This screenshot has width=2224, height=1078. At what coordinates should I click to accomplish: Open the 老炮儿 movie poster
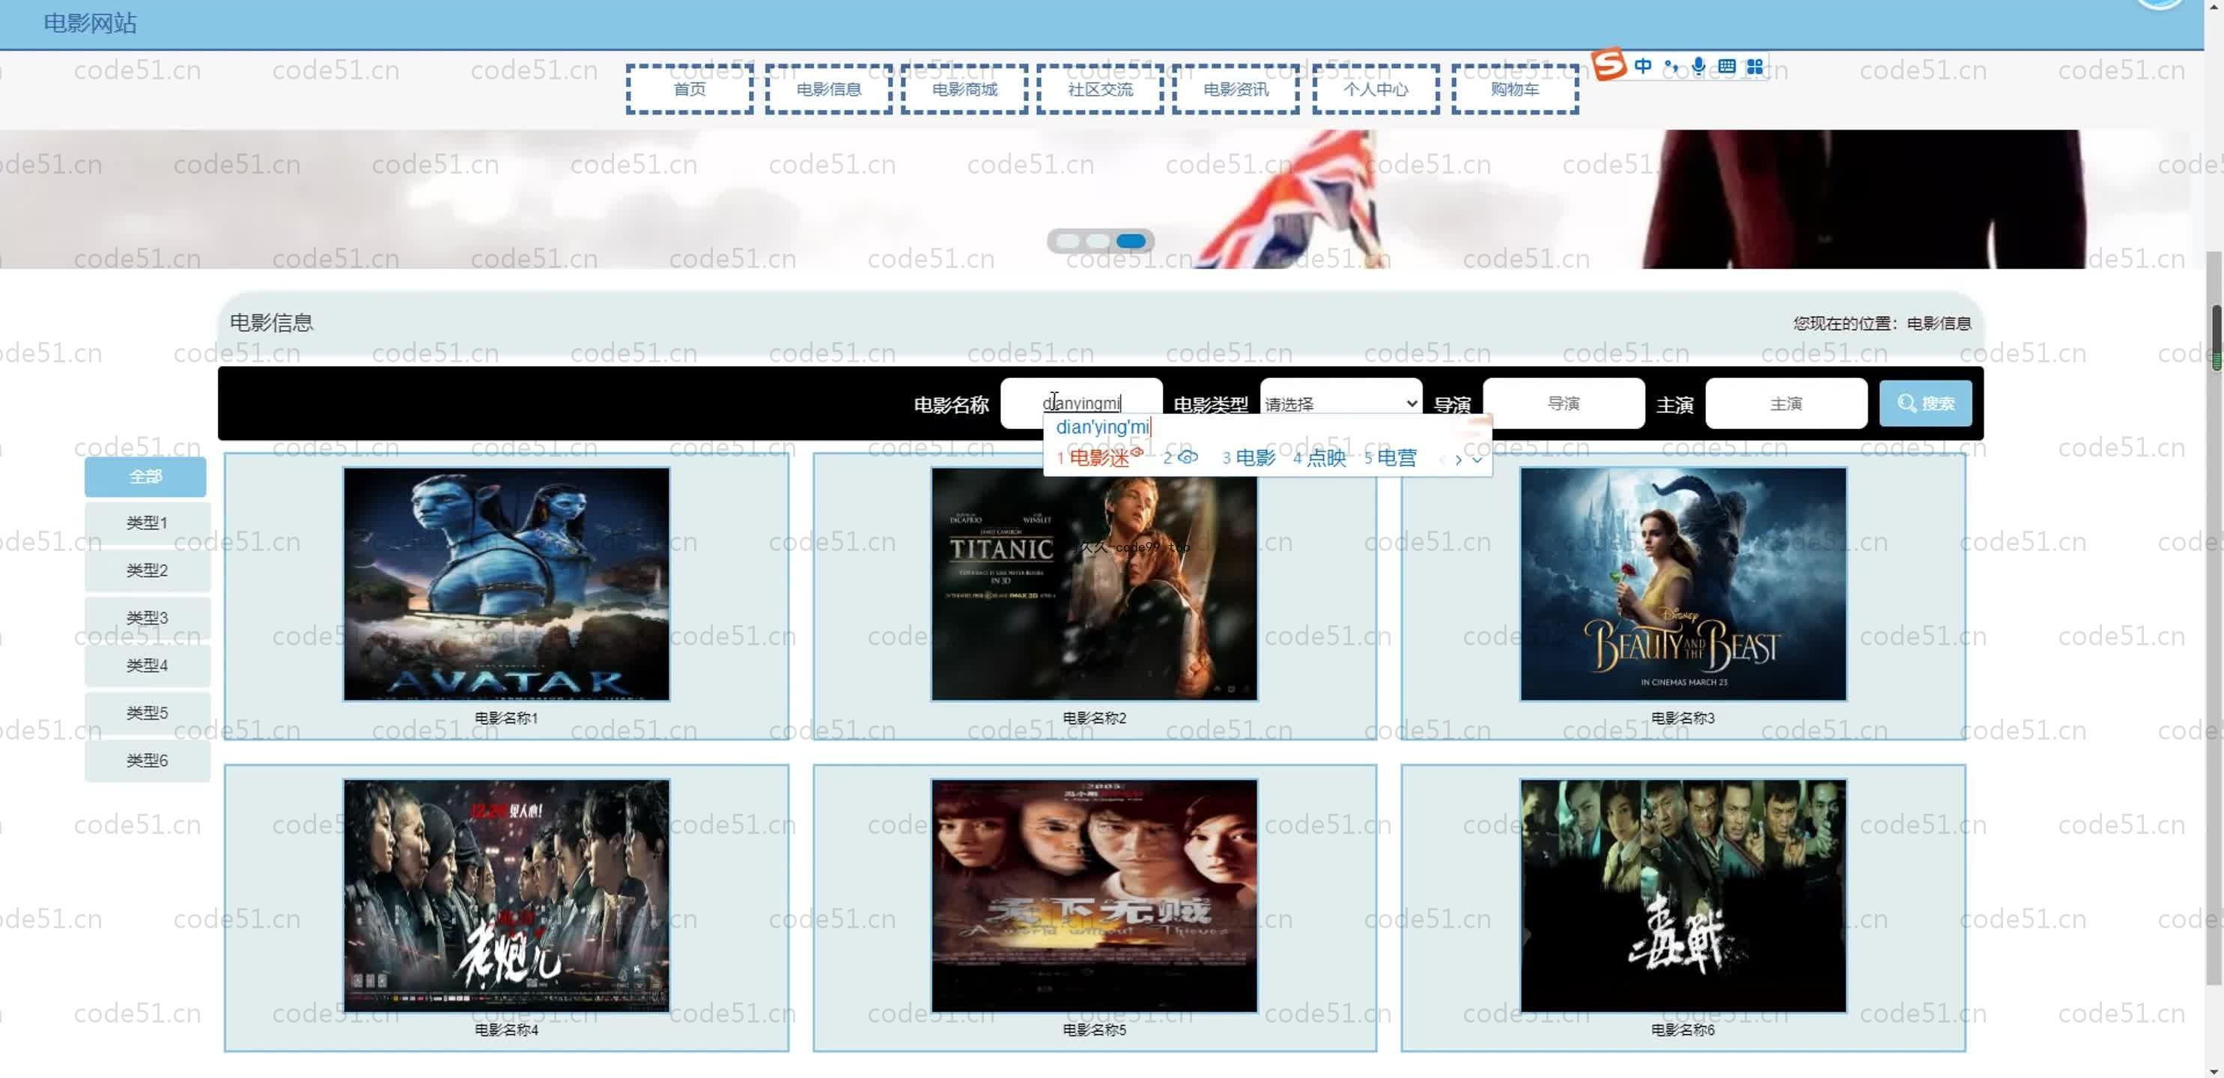coord(506,896)
